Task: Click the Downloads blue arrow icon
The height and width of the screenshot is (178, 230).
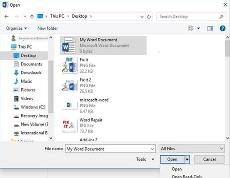Action: click(16, 73)
